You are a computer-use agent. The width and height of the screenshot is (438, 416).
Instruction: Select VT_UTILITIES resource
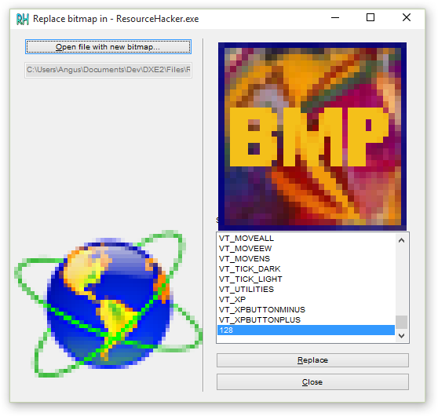pos(306,289)
